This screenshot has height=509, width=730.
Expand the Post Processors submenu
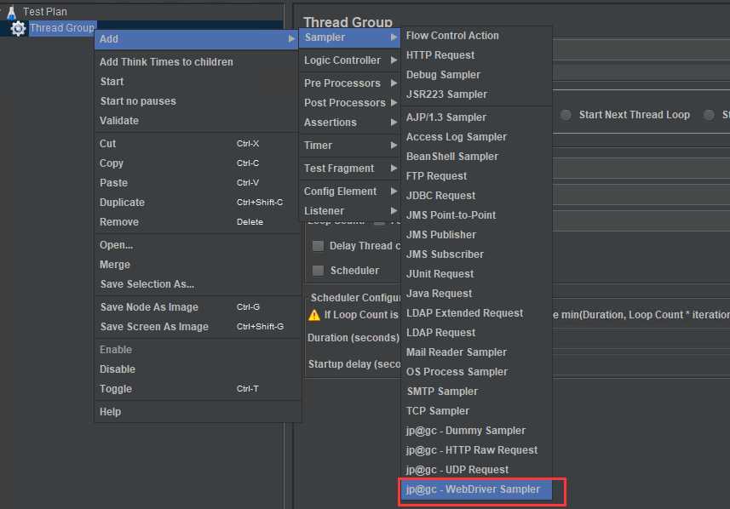(x=349, y=102)
